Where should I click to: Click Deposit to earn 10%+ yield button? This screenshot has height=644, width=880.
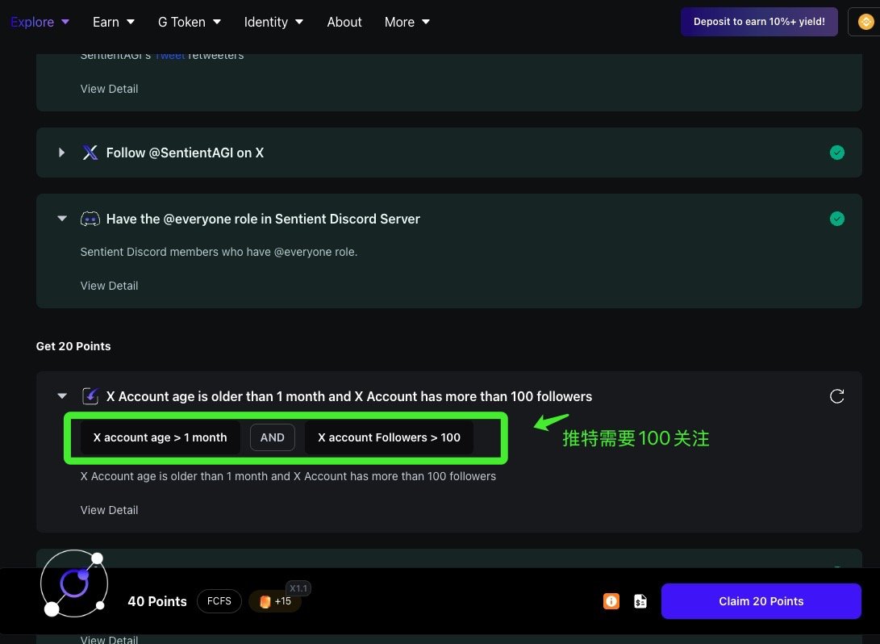point(759,22)
